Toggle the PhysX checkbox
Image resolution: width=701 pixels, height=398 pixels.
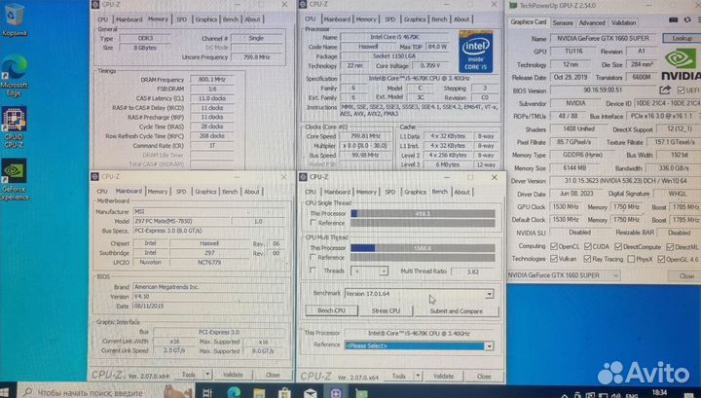tap(631, 259)
